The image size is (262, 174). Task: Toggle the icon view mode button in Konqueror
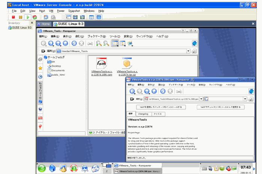[115, 43]
